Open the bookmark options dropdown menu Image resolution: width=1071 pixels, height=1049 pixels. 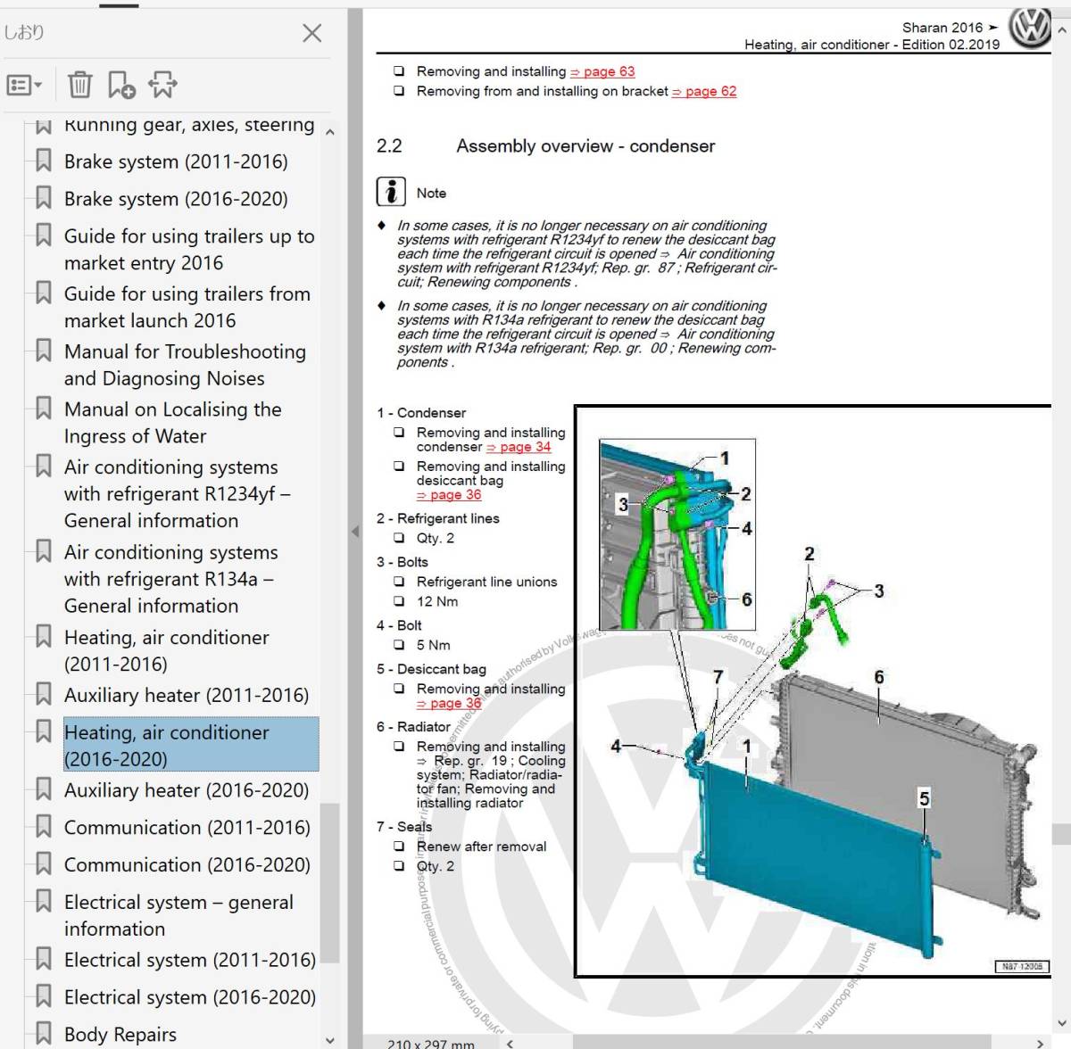(x=24, y=85)
